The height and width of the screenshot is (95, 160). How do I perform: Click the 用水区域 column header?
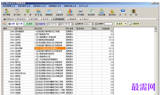[50, 28]
